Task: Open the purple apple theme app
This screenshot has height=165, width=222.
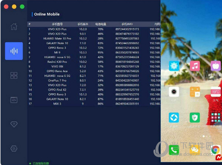Action: [x=216, y=66]
